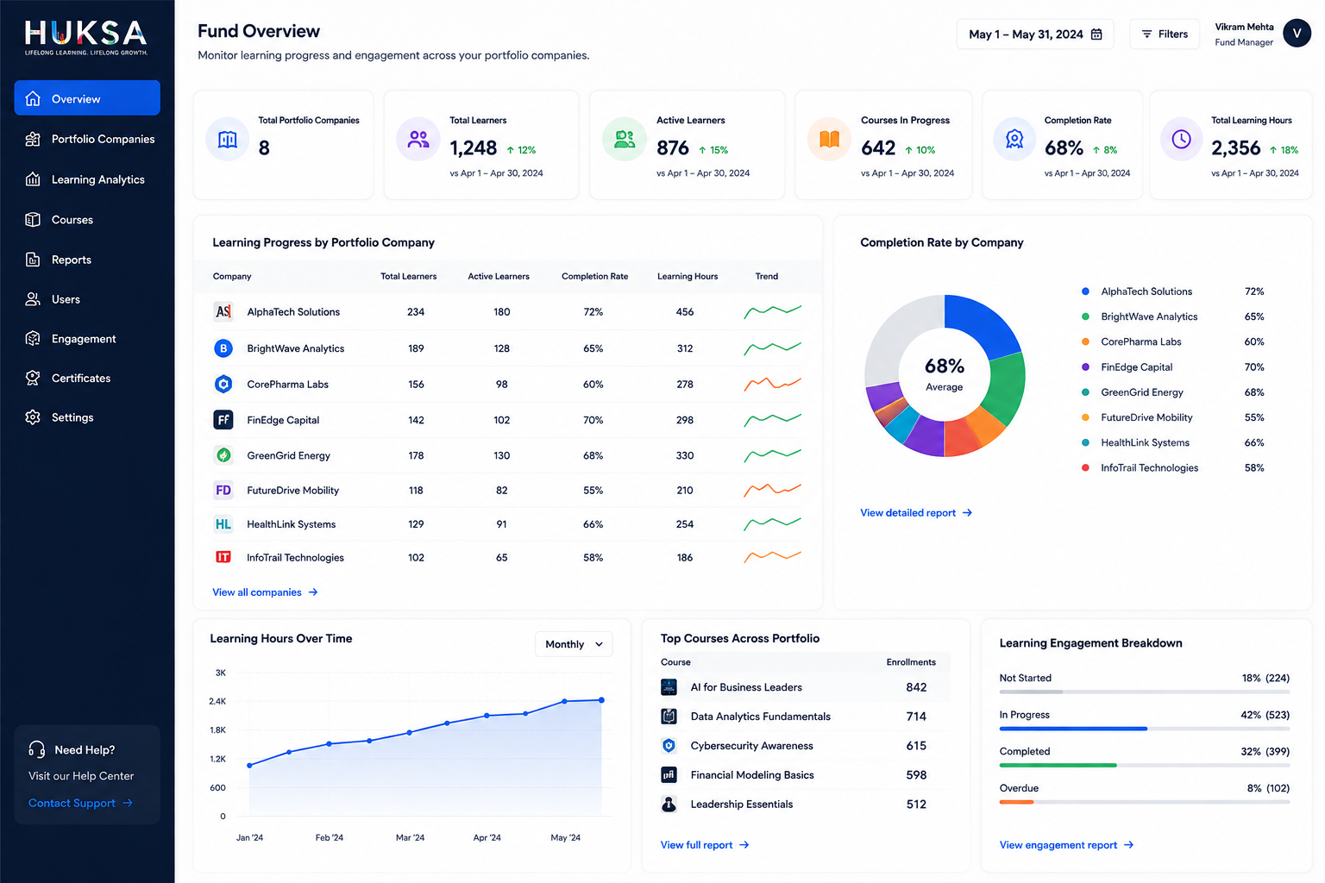1325x883 pixels.
Task: Click the calendar icon in date range
Action: [1096, 34]
